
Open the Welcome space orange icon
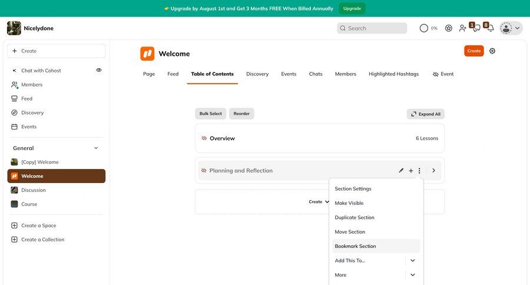(x=147, y=54)
